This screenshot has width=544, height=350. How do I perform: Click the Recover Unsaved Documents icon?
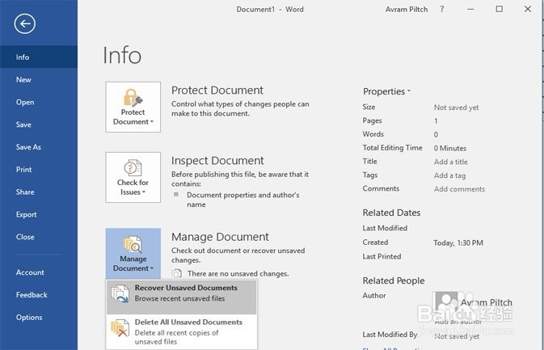pyautogui.click(x=120, y=293)
